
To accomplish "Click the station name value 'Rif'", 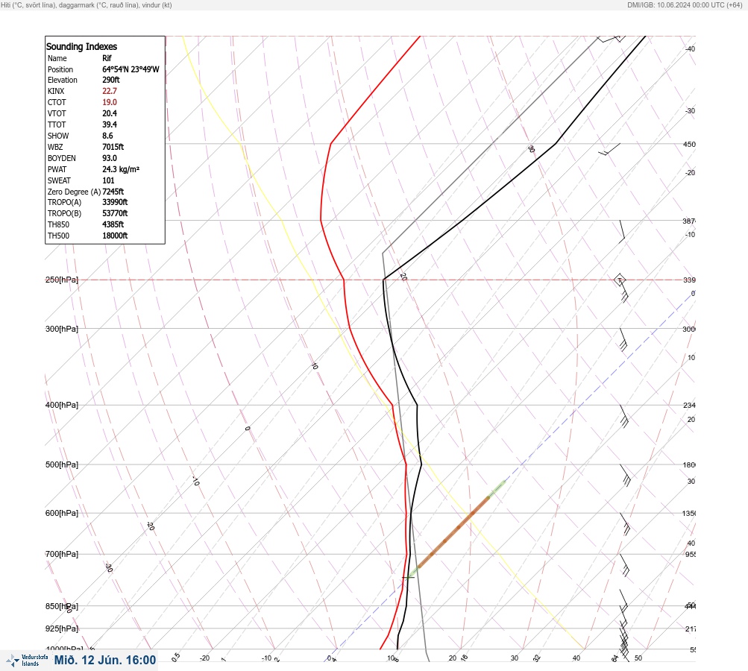I will click(107, 58).
